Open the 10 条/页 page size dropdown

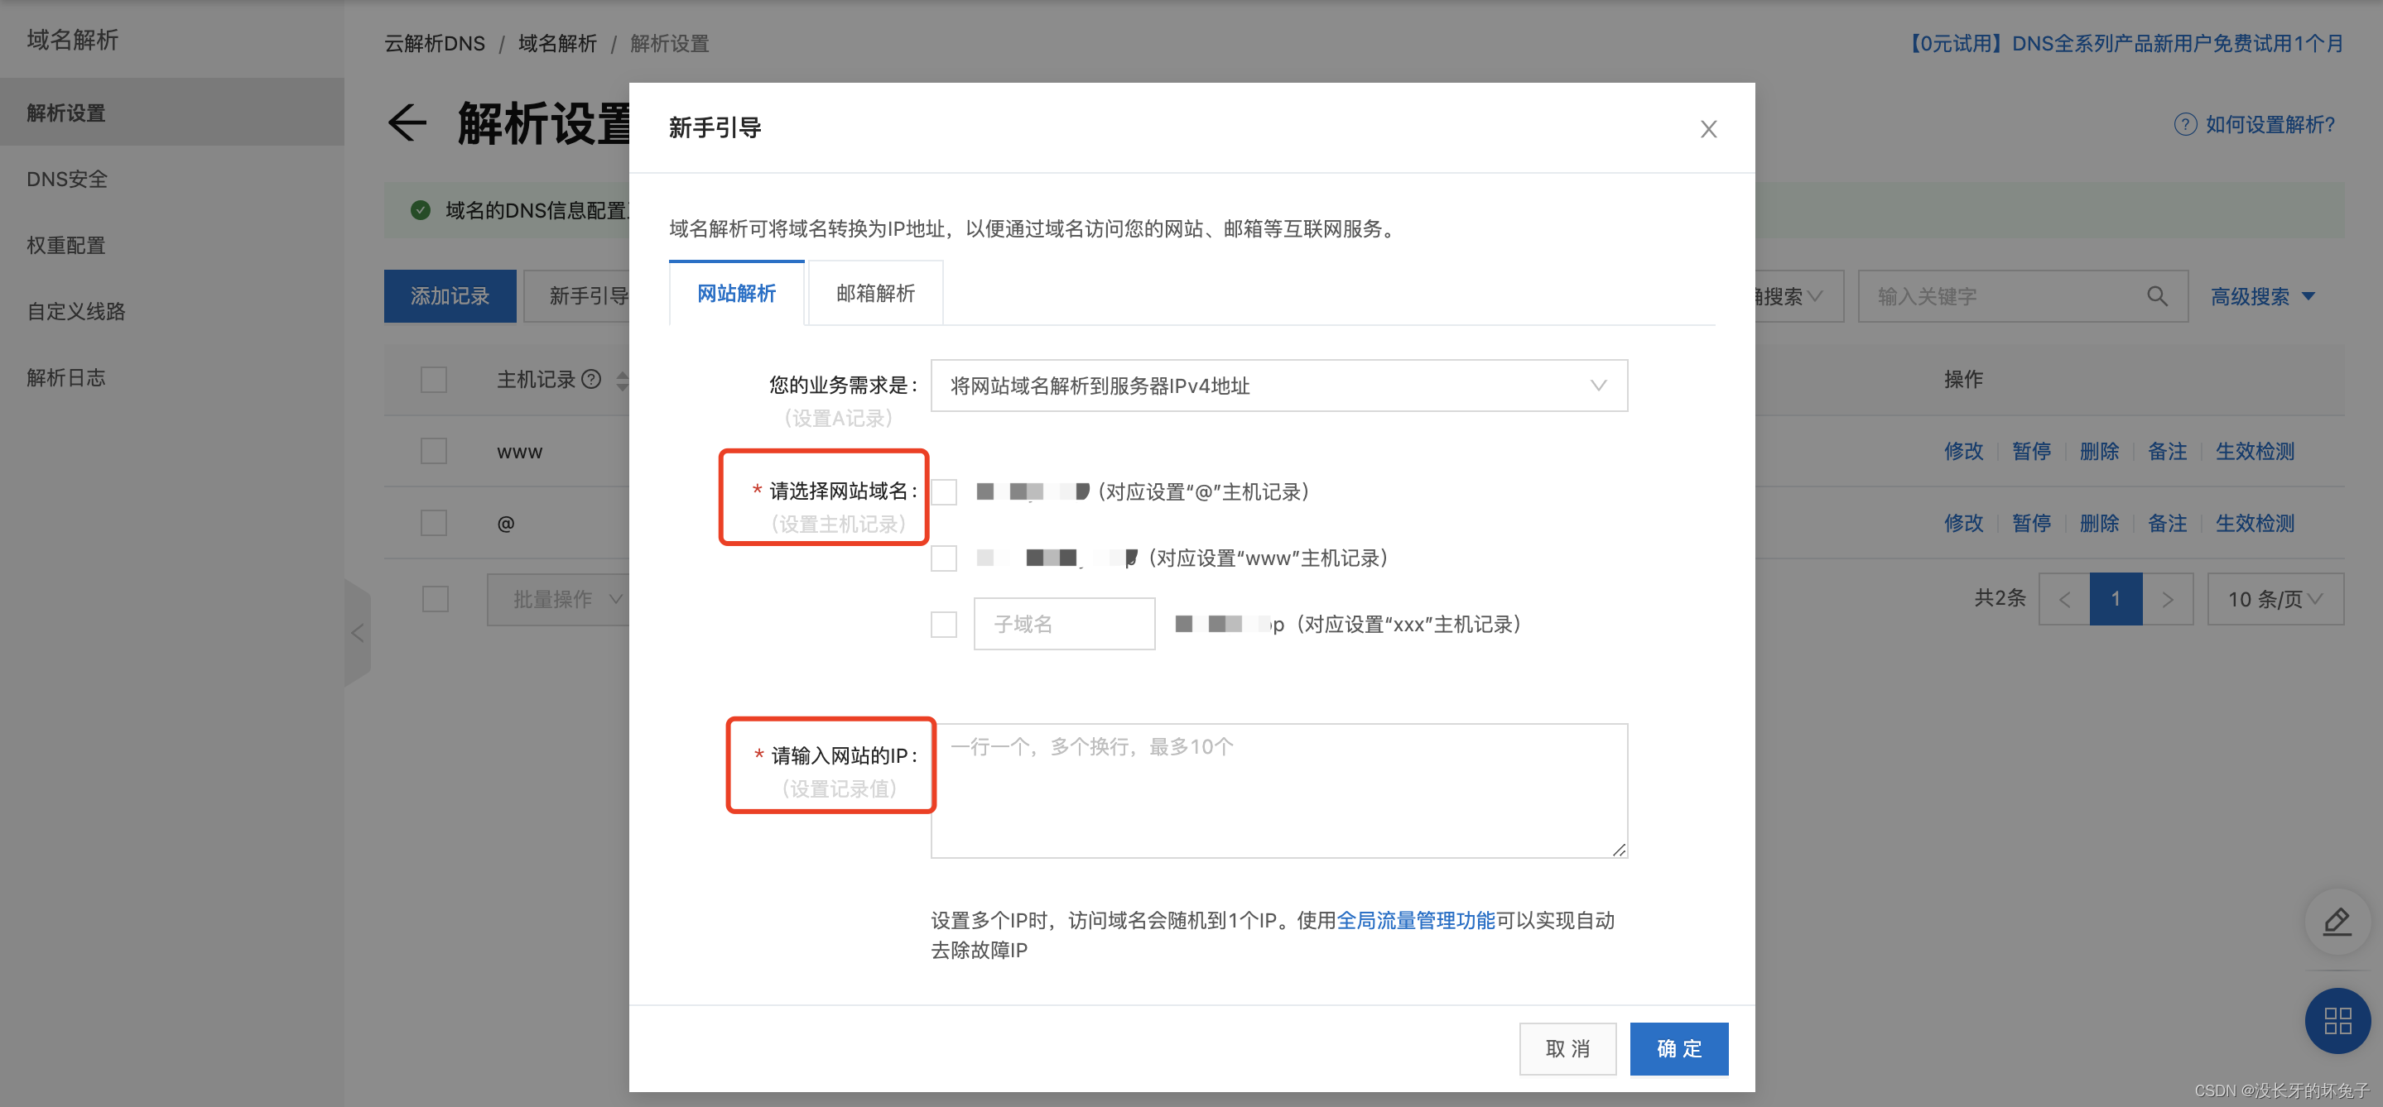pyautogui.click(x=2275, y=599)
